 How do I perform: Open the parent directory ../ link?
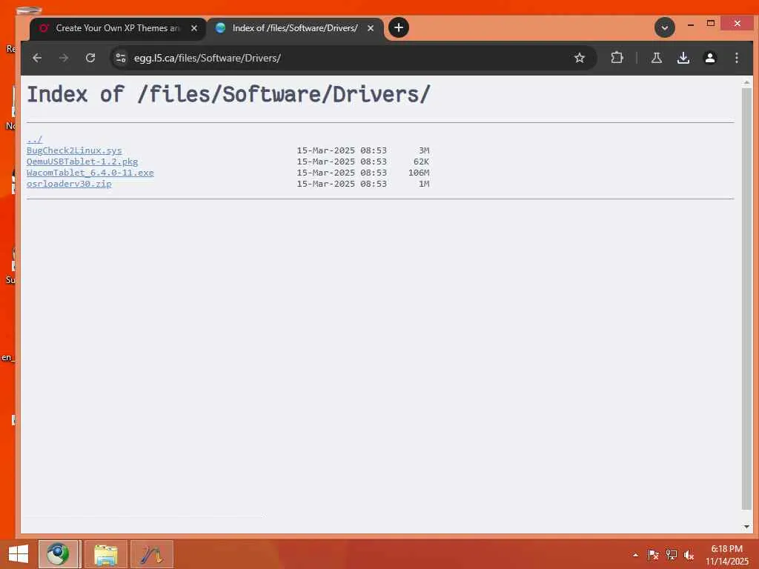coord(34,139)
